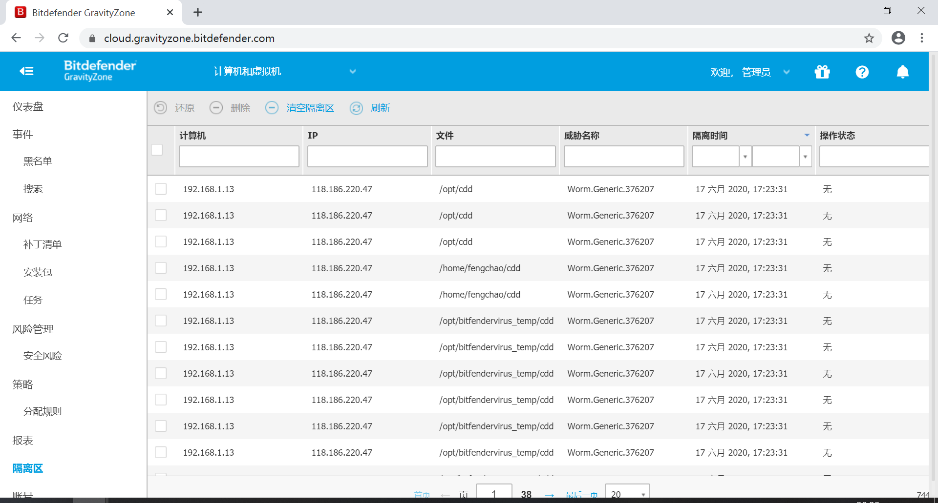
Task: Click the delete (删除) minus icon
Action: (216, 108)
